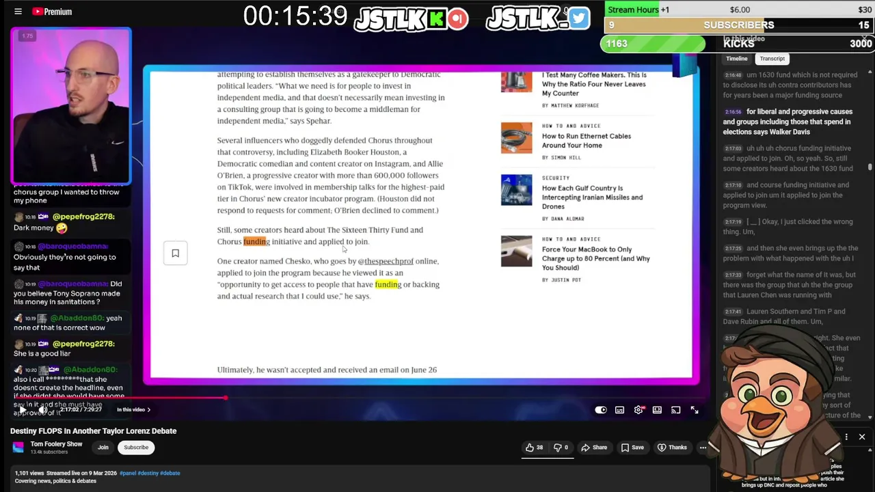Jump to transcript timestamp 2:17:10
Viewport: 875px width, 492px height.
[733, 185]
